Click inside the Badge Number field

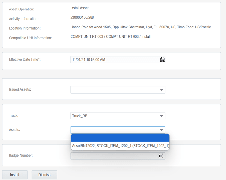(x=118, y=156)
